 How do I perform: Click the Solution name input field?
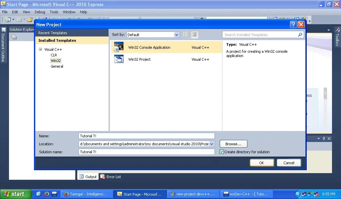147,152
